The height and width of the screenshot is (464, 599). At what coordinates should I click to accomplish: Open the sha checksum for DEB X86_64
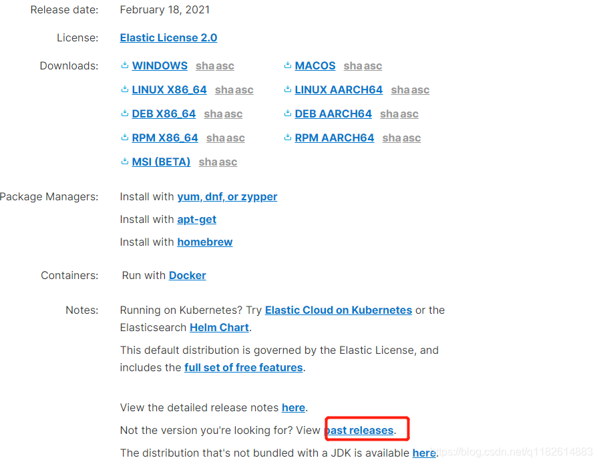click(x=213, y=114)
